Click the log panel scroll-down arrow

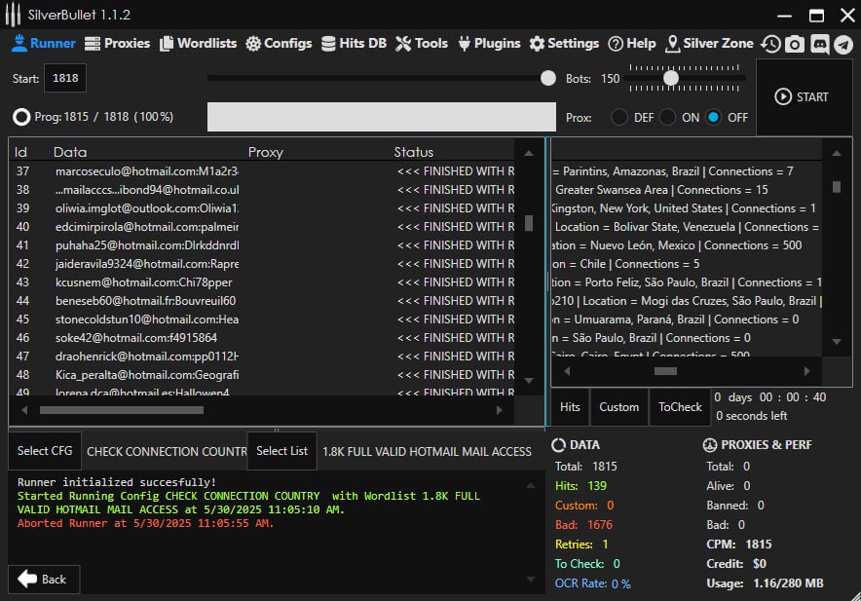pos(531,579)
